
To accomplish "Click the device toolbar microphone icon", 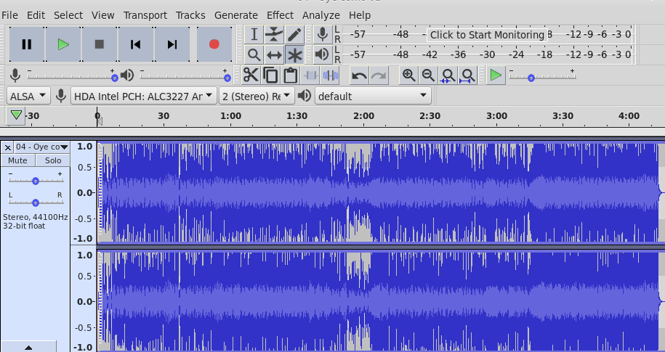I will (x=60, y=96).
